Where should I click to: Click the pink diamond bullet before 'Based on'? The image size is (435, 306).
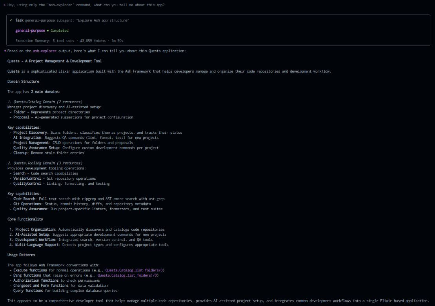[5, 51]
